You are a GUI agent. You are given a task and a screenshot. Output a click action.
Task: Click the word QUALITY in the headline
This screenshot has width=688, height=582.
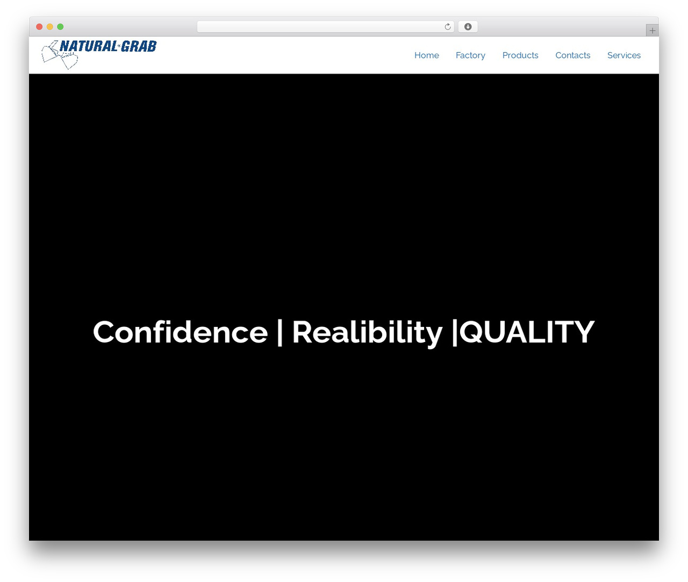click(527, 332)
